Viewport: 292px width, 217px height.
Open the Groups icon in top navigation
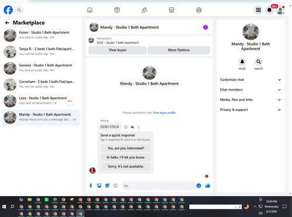tap(199, 10)
